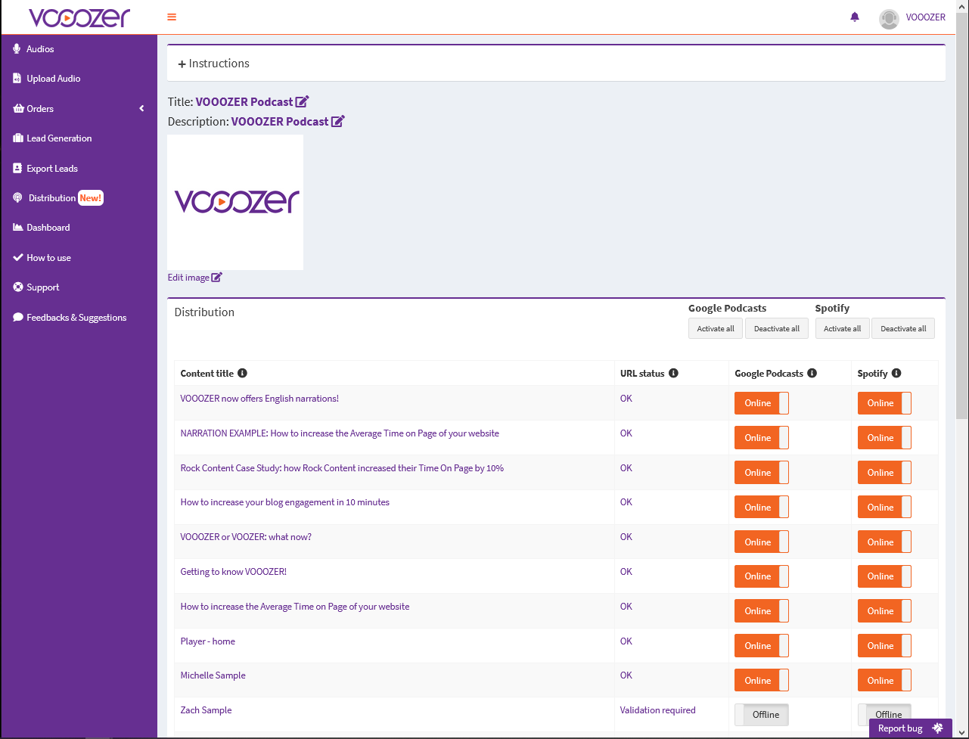Click Google Podcasts Activate all button
Viewport: 969px width, 739px height.
click(x=716, y=328)
